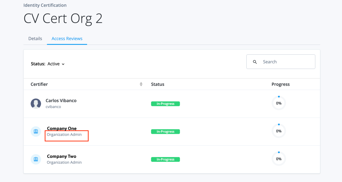Open the Organization Admin link under Company One
This screenshot has height=182, width=342.
click(64, 134)
